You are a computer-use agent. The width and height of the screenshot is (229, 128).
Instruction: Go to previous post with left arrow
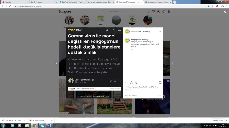(x=56, y=63)
